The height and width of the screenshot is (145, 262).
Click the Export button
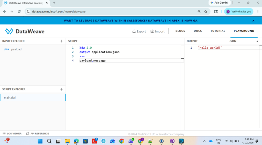(139, 31)
